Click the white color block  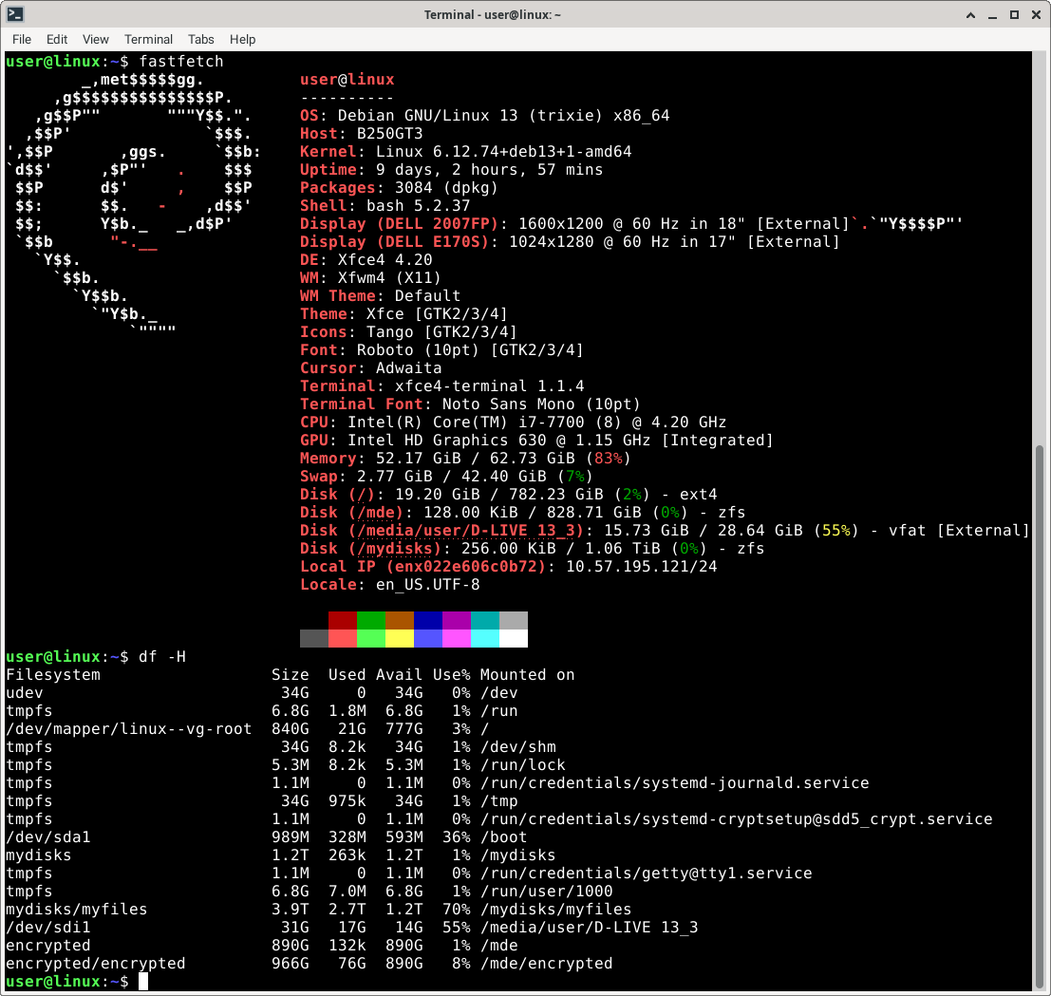(514, 638)
